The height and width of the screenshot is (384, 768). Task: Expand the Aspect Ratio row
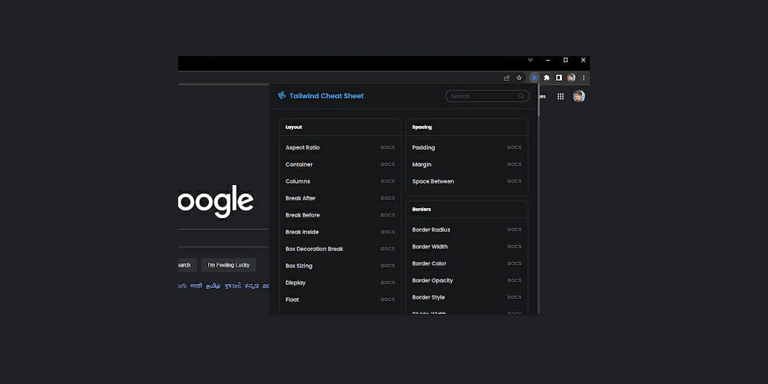click(340, 147)
